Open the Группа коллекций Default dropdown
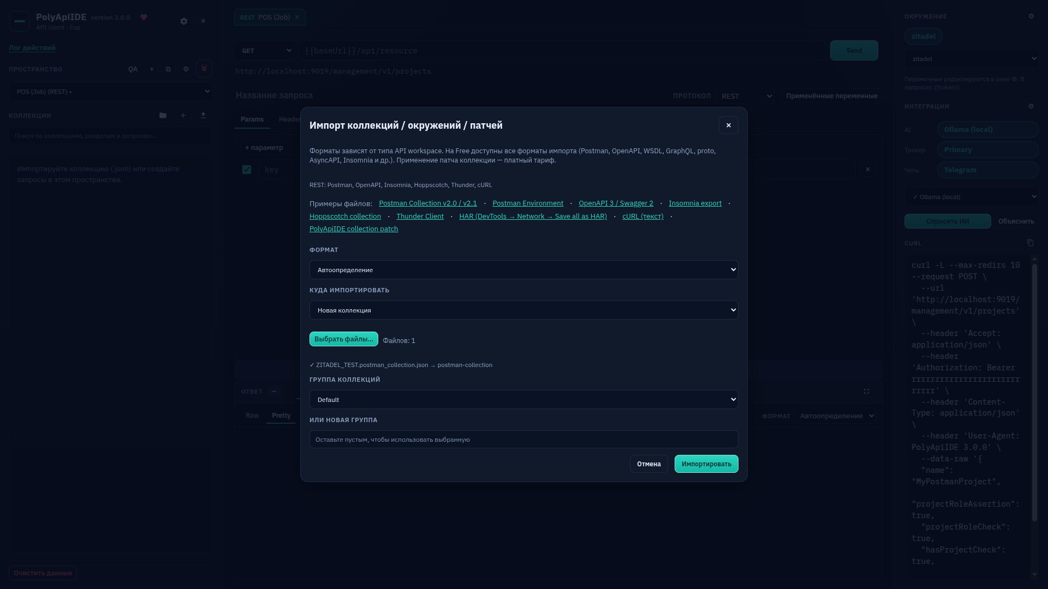Image resolution: width=1048 pixels, height=589 pixels. click(524, 400)
